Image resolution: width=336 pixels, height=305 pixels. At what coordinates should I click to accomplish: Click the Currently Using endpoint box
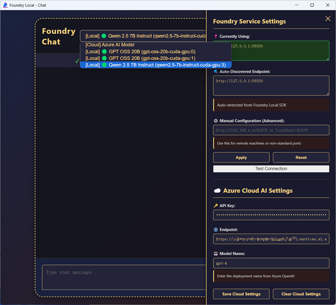(x=271, y=51)
